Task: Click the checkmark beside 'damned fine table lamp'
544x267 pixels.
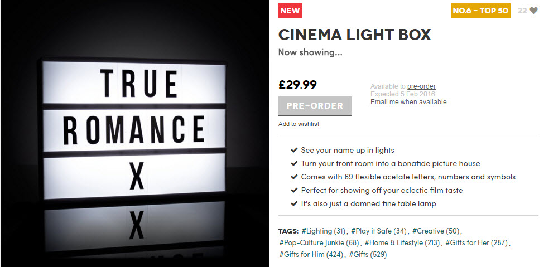Action: point(293,204)
